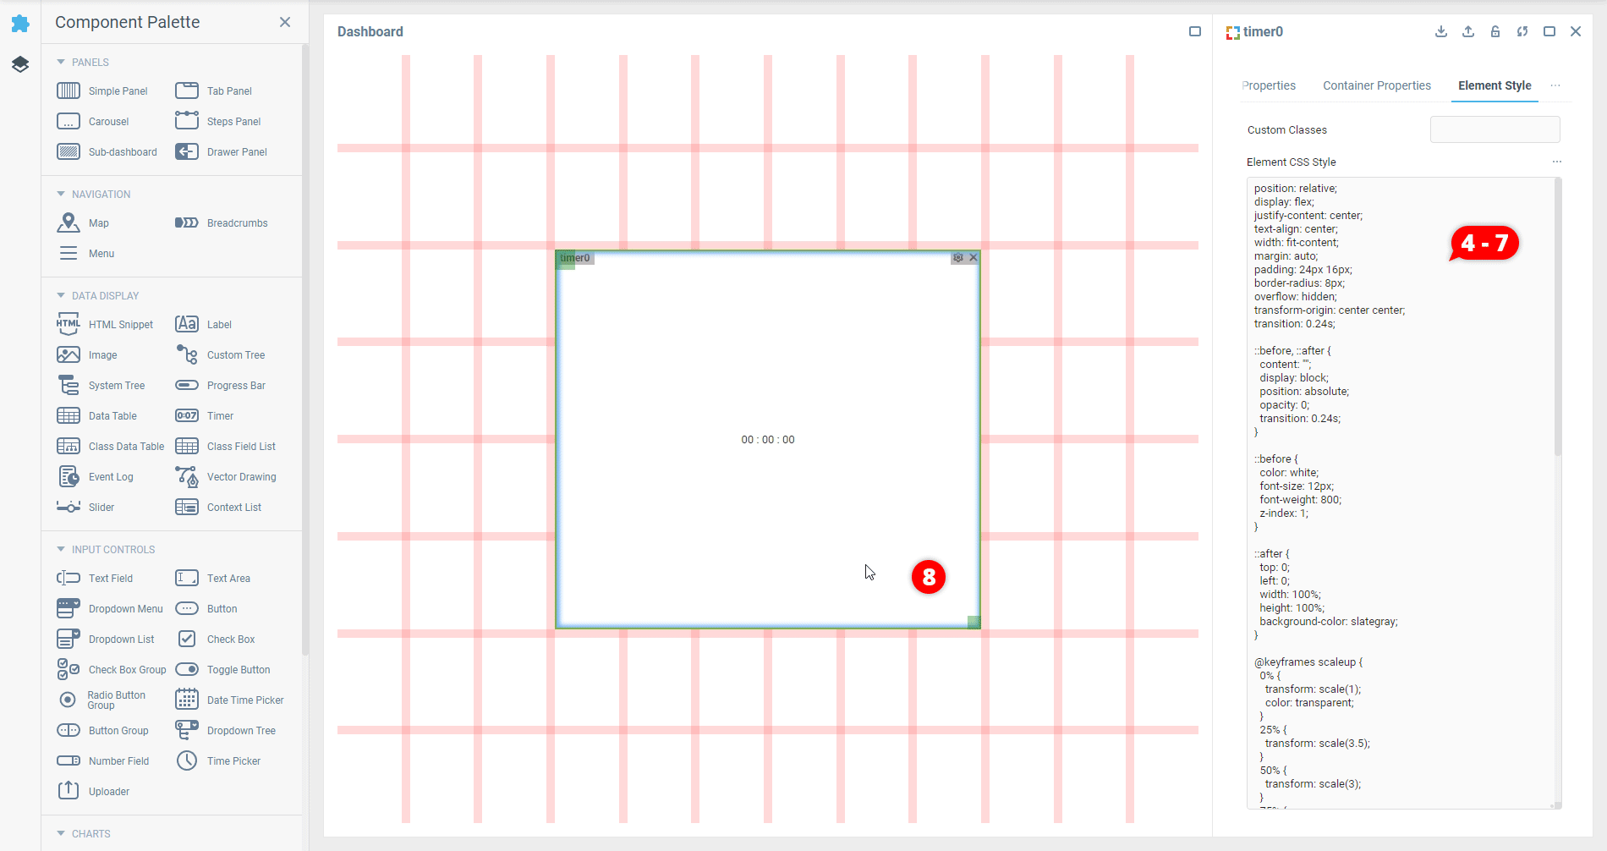This screenshot has width=1607, height=851.
Task: Click ellipsis button next to Element CSS Style
Action: (1557, 162)
